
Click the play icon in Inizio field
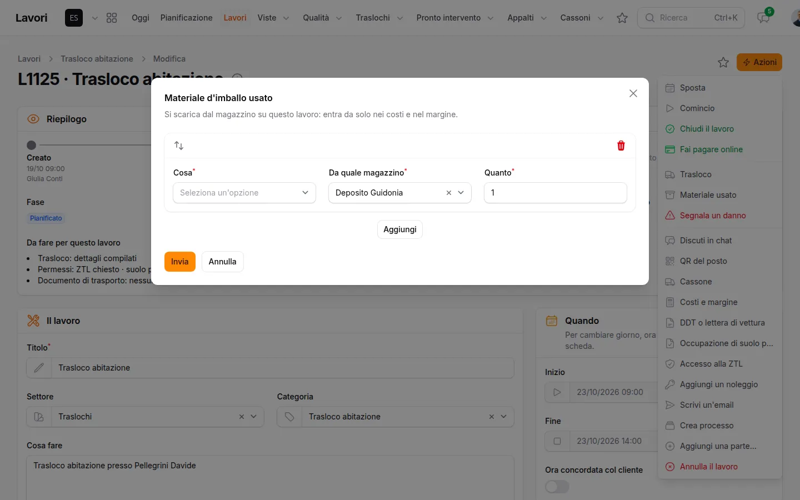pyautogui.click(x=557, y=392)
